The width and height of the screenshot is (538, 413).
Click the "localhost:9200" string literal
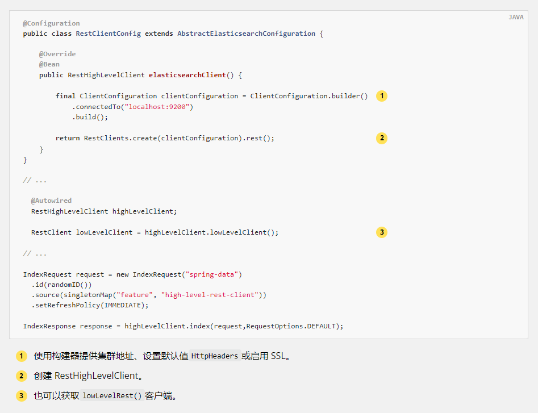(157, 107)
